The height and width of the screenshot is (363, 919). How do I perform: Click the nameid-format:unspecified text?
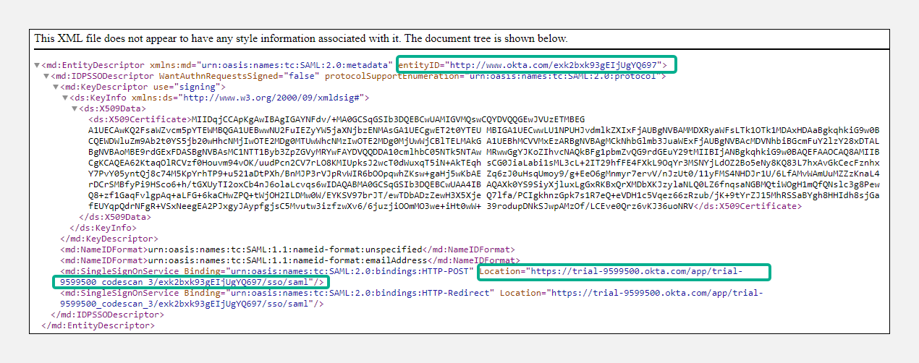click(x=283, y=249)
